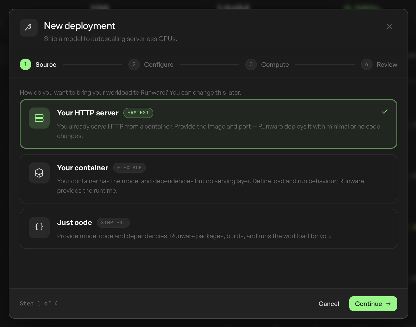The width and height of the screenshot is (416, 327).
Task: Click 'Ship a model to autoscaling serverless GPUs.' subtitle
Action: coord(110,39)
